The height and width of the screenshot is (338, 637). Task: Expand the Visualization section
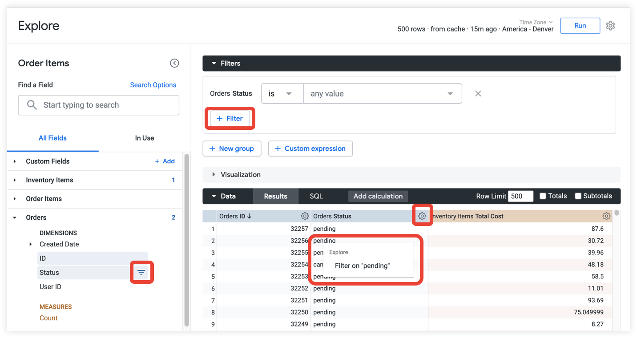point(240,175)
